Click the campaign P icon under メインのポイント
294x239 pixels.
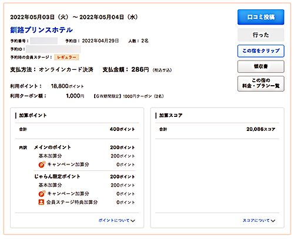(x=42, y=164)
